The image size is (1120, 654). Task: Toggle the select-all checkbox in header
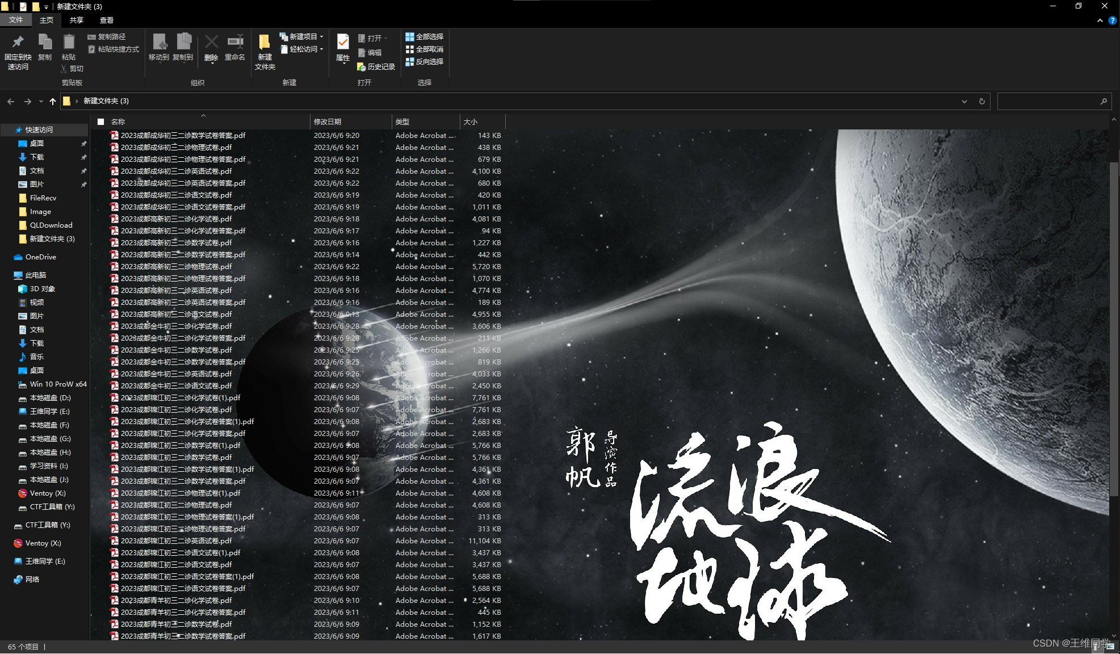coord(101,121)
